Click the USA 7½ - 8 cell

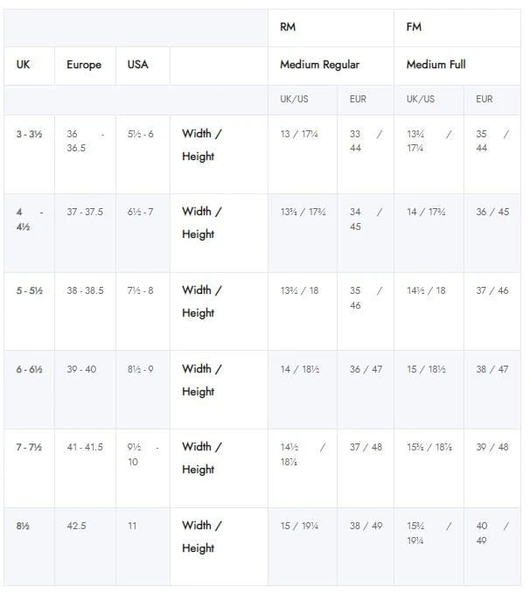[x=141, y=290]
